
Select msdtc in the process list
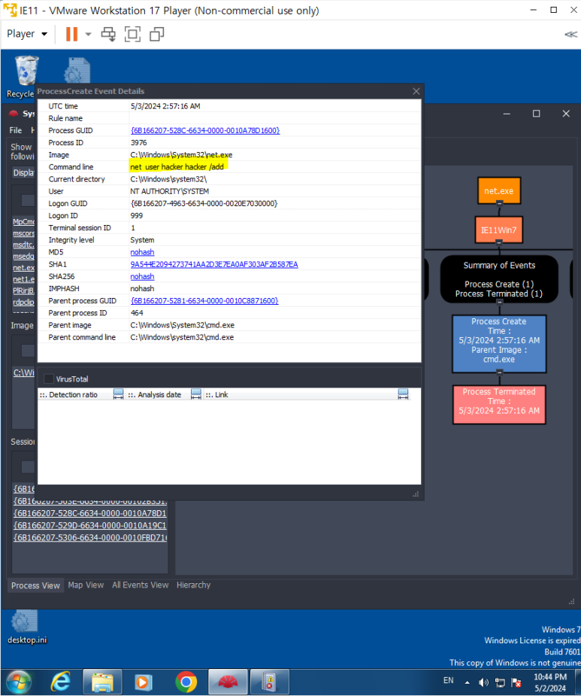[23, 245]
